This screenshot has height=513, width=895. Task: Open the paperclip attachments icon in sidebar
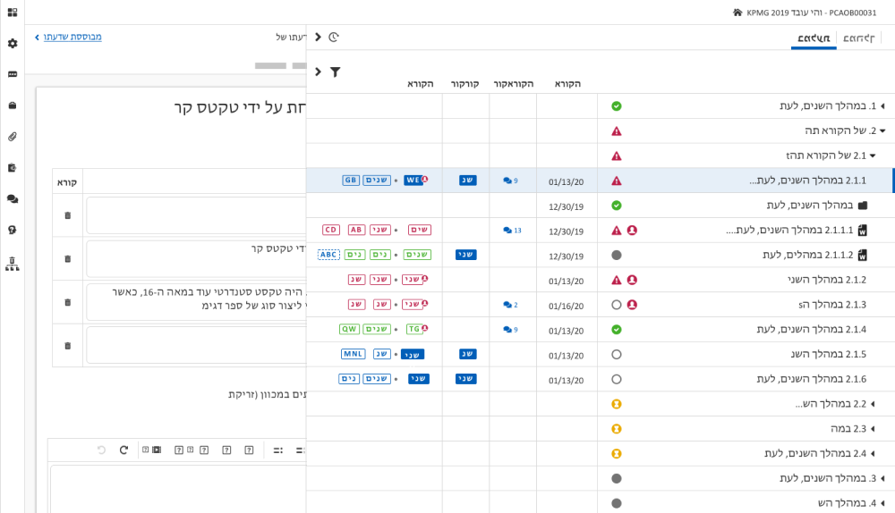pyautogui.click(x=13, y=137)
